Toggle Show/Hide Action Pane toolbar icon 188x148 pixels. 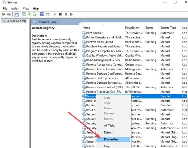pyautogui.click(x=48, y=15)
